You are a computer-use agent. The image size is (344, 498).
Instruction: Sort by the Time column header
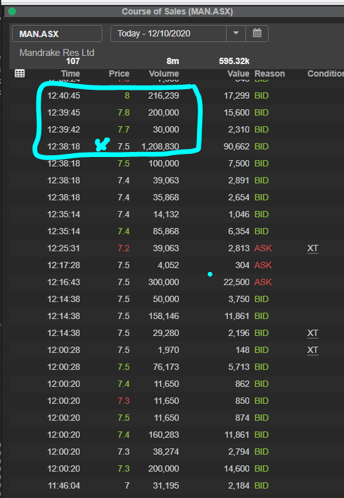pyautogui.click(x=70, y=73)
